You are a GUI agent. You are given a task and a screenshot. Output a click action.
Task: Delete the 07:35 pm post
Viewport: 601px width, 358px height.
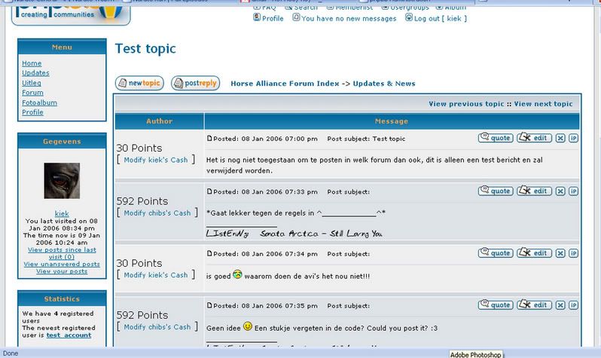click(x=560, y=305)
